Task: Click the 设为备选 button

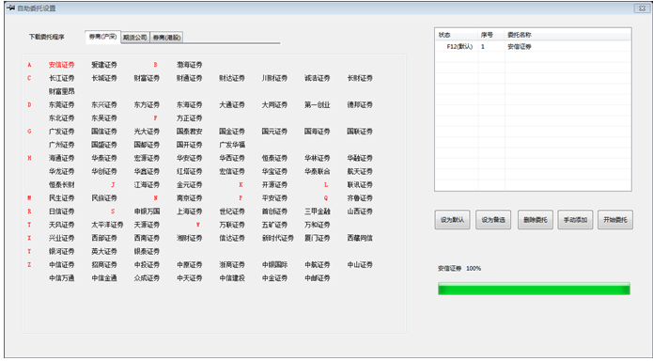Action: [493, 220]
